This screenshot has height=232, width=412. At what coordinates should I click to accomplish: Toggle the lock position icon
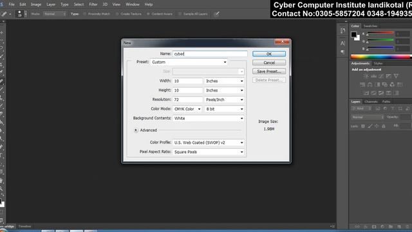(x=377, y=126)
